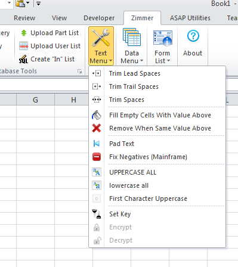Expand the Data Menu dropdown arrow
238x267 pixels.
[141, 61]
